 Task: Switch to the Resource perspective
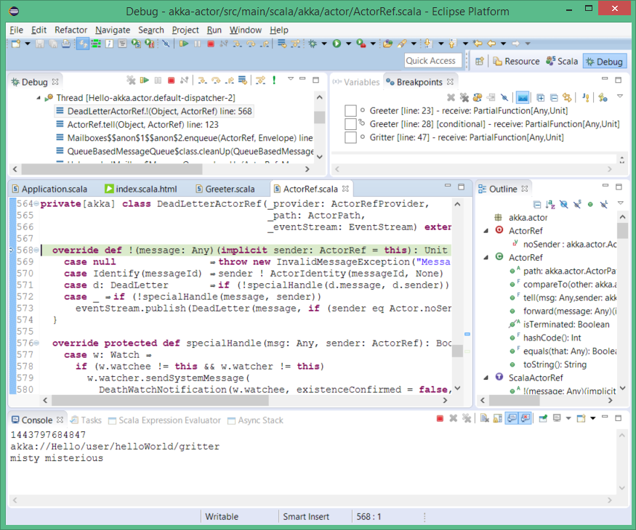[x=516, y=62]
